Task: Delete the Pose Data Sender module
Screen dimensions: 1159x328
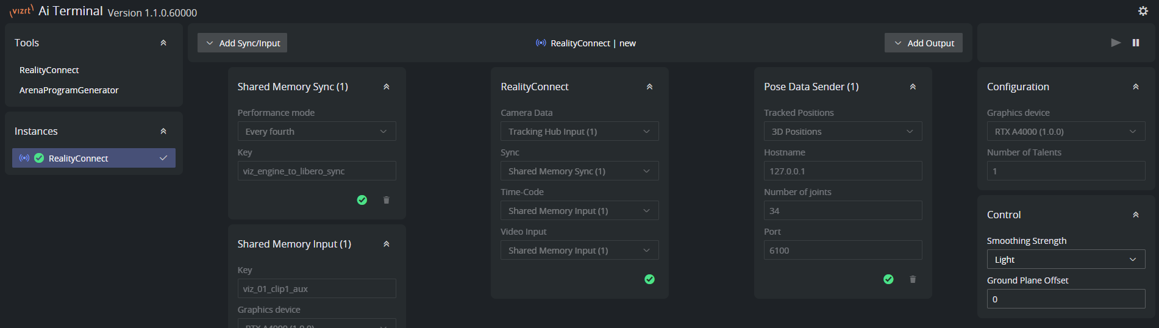Action: click(x=912, y=279)
